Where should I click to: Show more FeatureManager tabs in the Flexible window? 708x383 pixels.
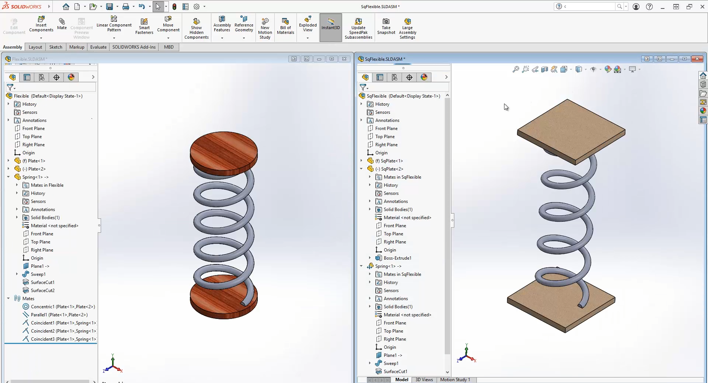pos(93,77)
